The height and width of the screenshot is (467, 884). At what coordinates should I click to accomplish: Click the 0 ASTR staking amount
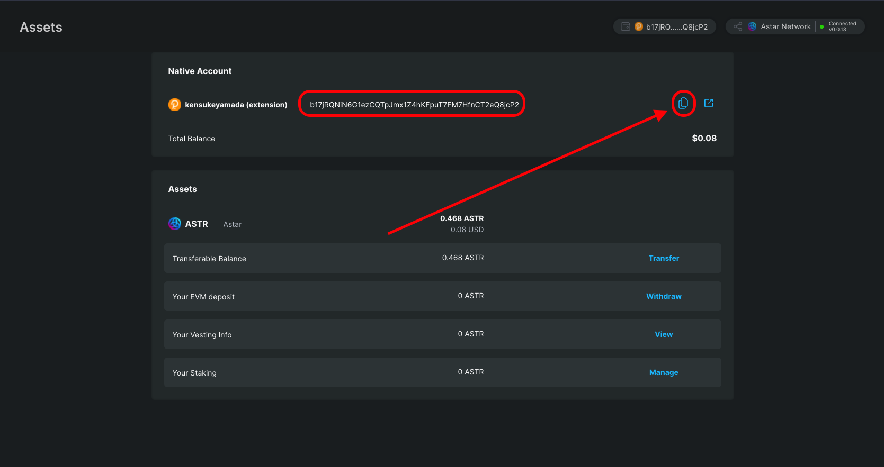click(471, 372)
